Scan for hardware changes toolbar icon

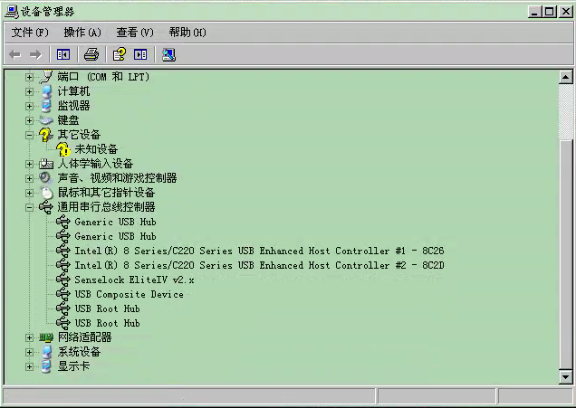click(168, 55)
